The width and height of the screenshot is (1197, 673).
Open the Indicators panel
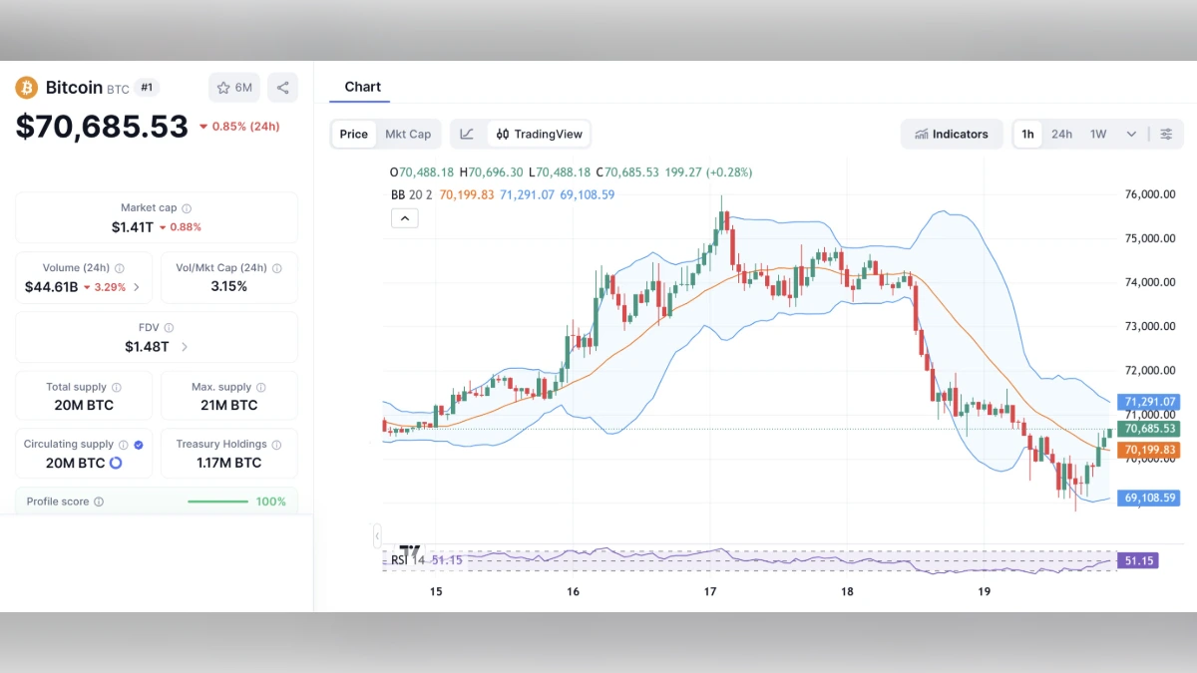pyautogui.click(x=952, y=134)
